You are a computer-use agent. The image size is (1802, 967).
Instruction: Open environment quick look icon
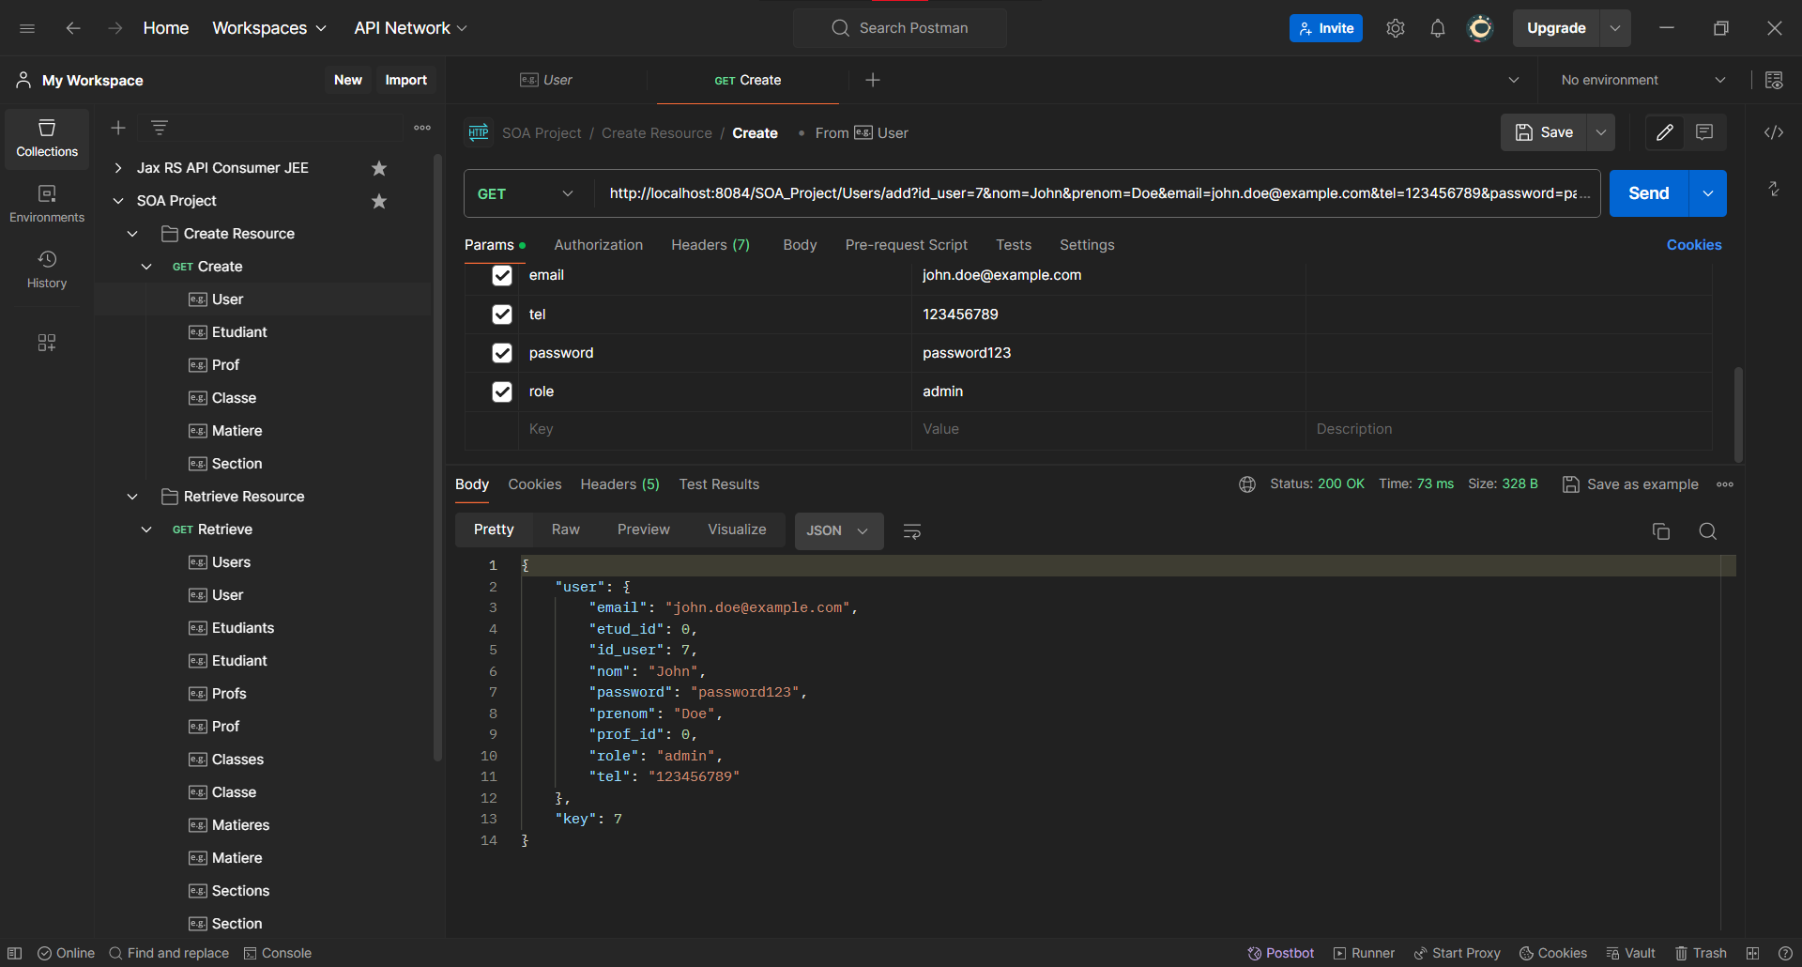pyautogui.click(x=1774, y=80)
